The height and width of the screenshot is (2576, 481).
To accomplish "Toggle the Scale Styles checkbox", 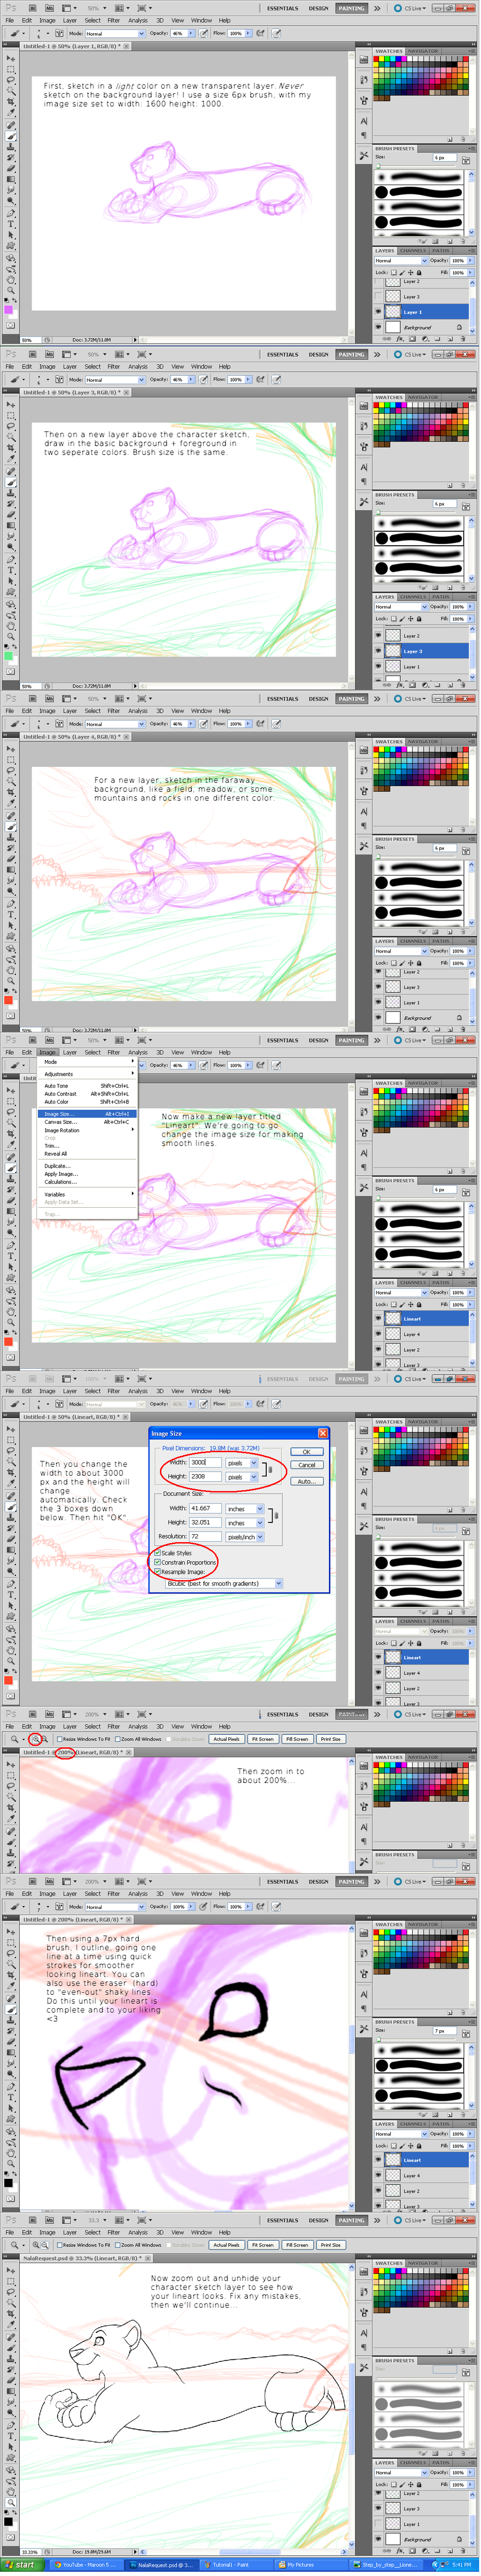I will [158, 1553].
